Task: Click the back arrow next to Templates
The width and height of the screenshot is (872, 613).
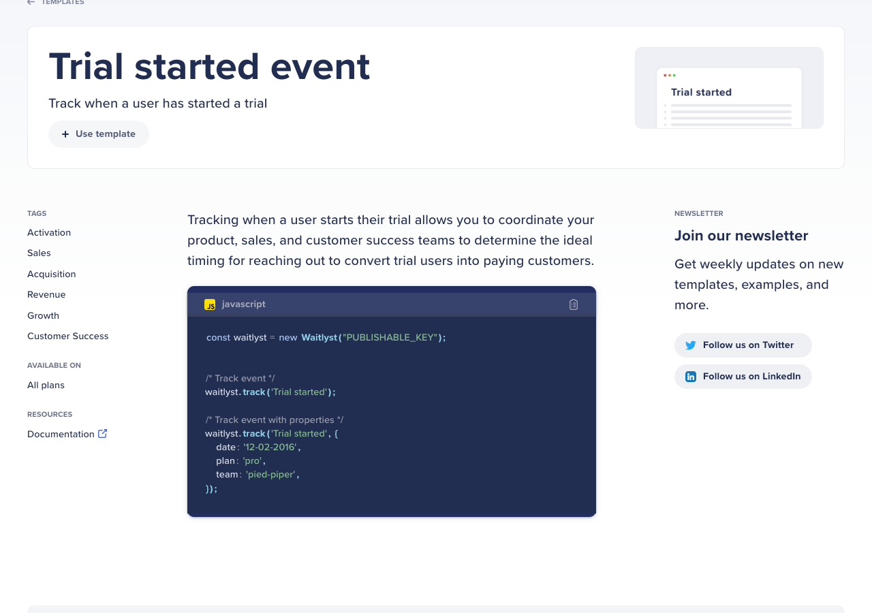Action: 31,2
